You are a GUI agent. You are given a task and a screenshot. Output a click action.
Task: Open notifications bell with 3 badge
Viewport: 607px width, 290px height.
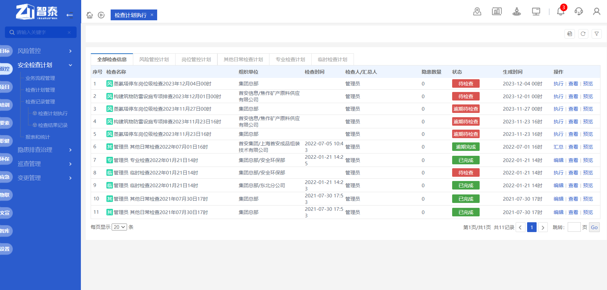[x=561, y=11]
